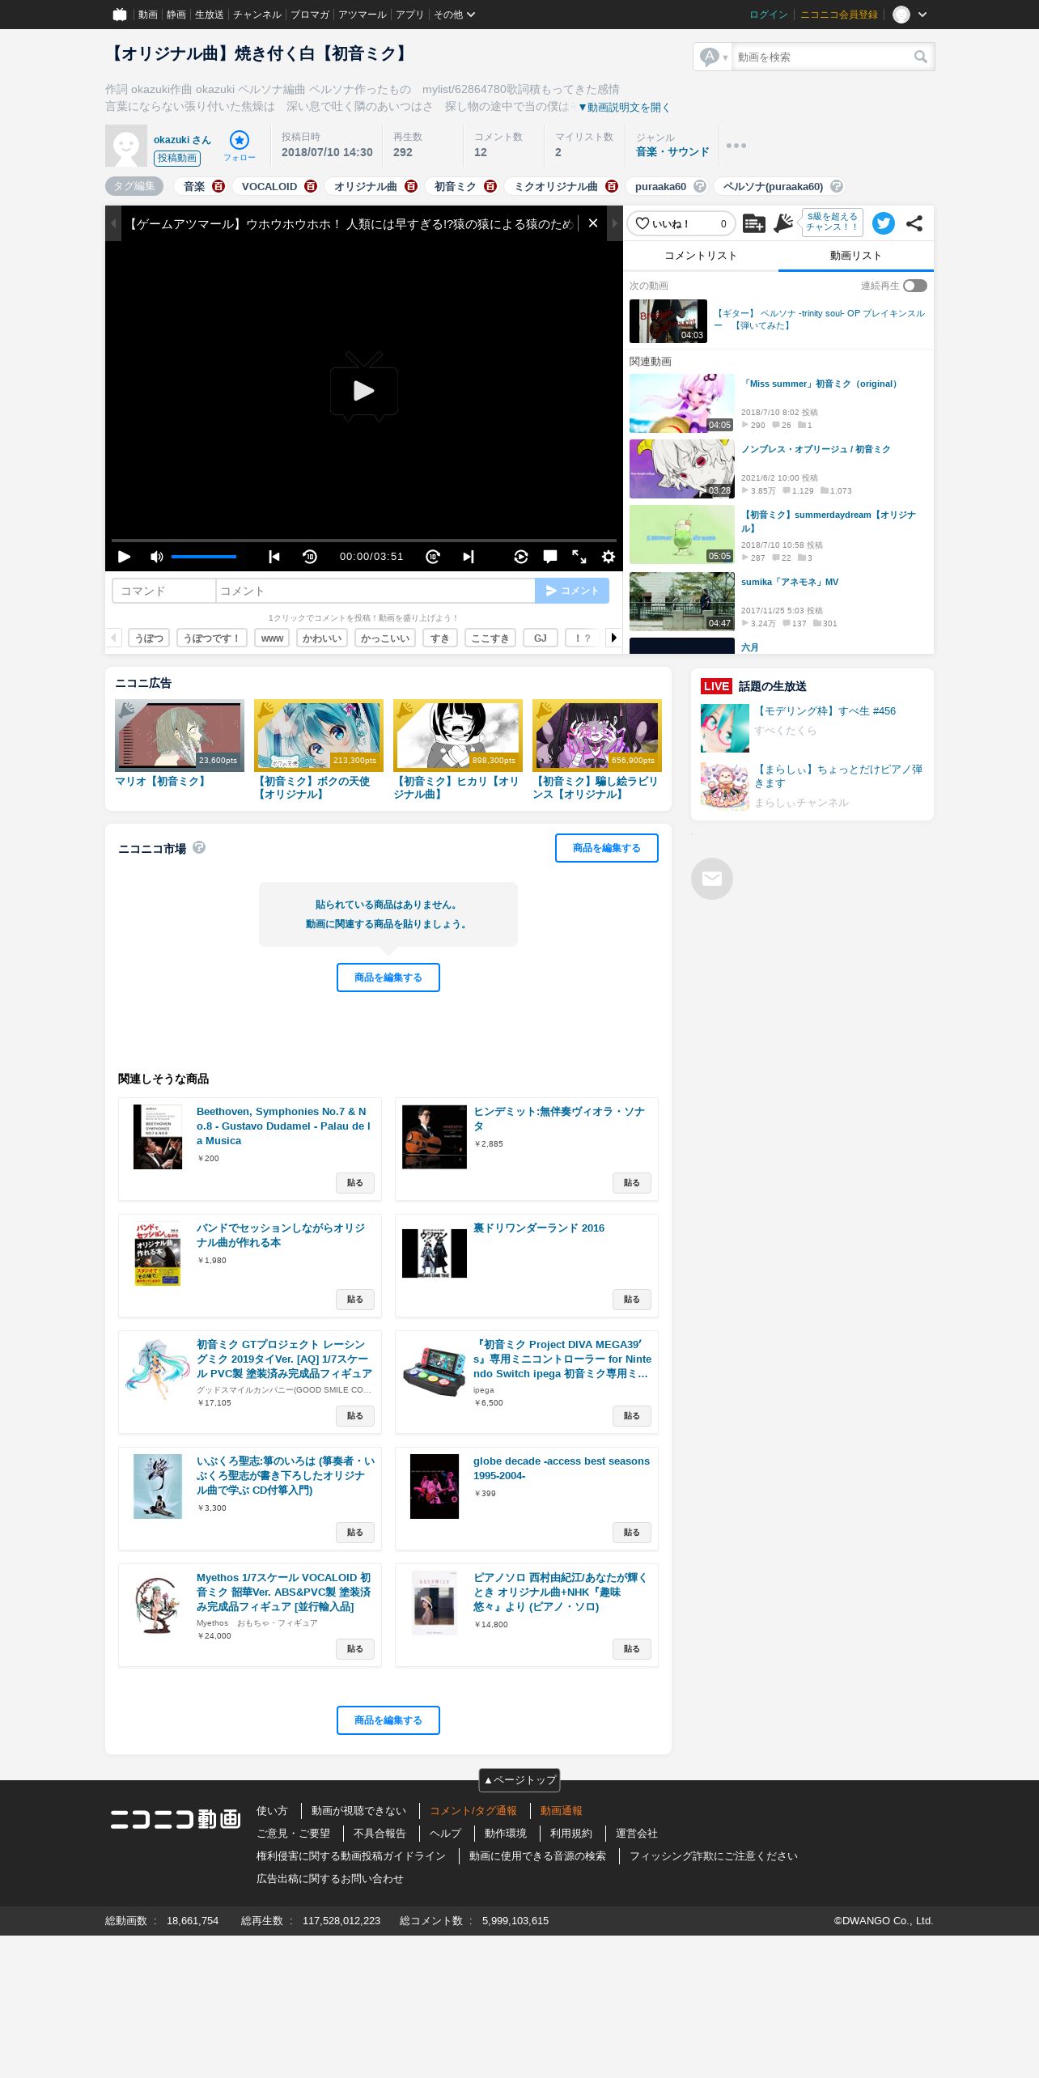Viewport: 1039px width, 2078px height.
Task: Open the three-dot more menu near genre
Action: 736,146
